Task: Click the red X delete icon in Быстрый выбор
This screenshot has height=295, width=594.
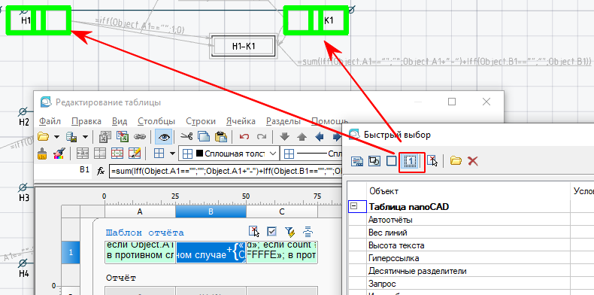Action: [472, 161]
